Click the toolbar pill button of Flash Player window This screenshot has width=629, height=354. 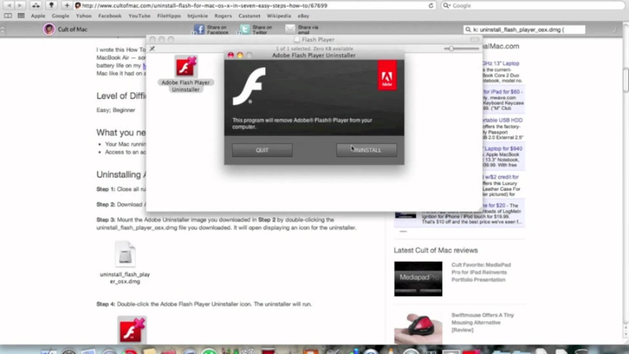(474, 39)
